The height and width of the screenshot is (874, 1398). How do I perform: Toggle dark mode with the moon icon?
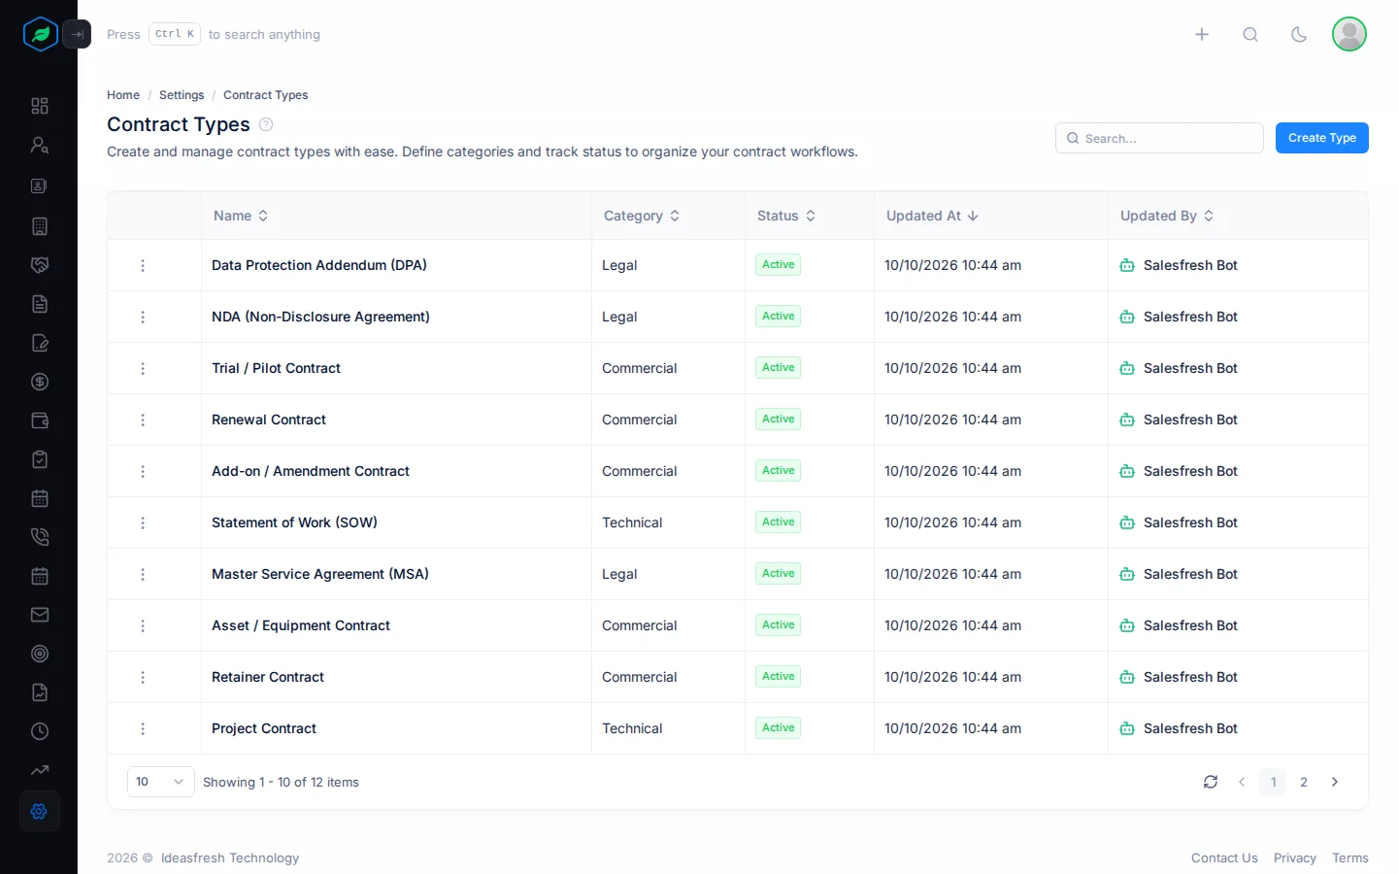click(1299, 34)
